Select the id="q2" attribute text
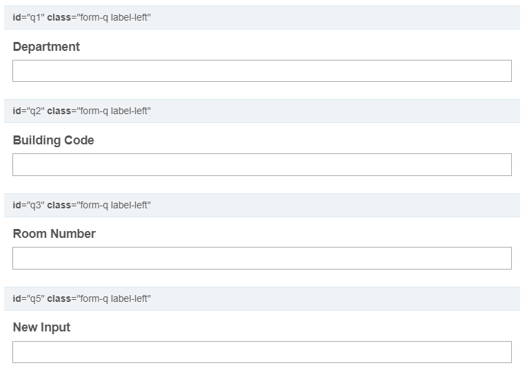The image size is (525, 372). (x=28, y=111)
